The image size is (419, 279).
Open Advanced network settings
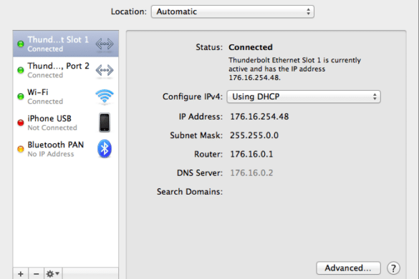pyautogui.click(x=349, y=268)
